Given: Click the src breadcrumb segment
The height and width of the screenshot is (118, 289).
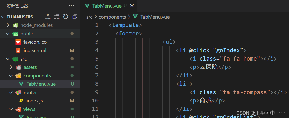Looking at the screenshot, I should tap(89, 17).
